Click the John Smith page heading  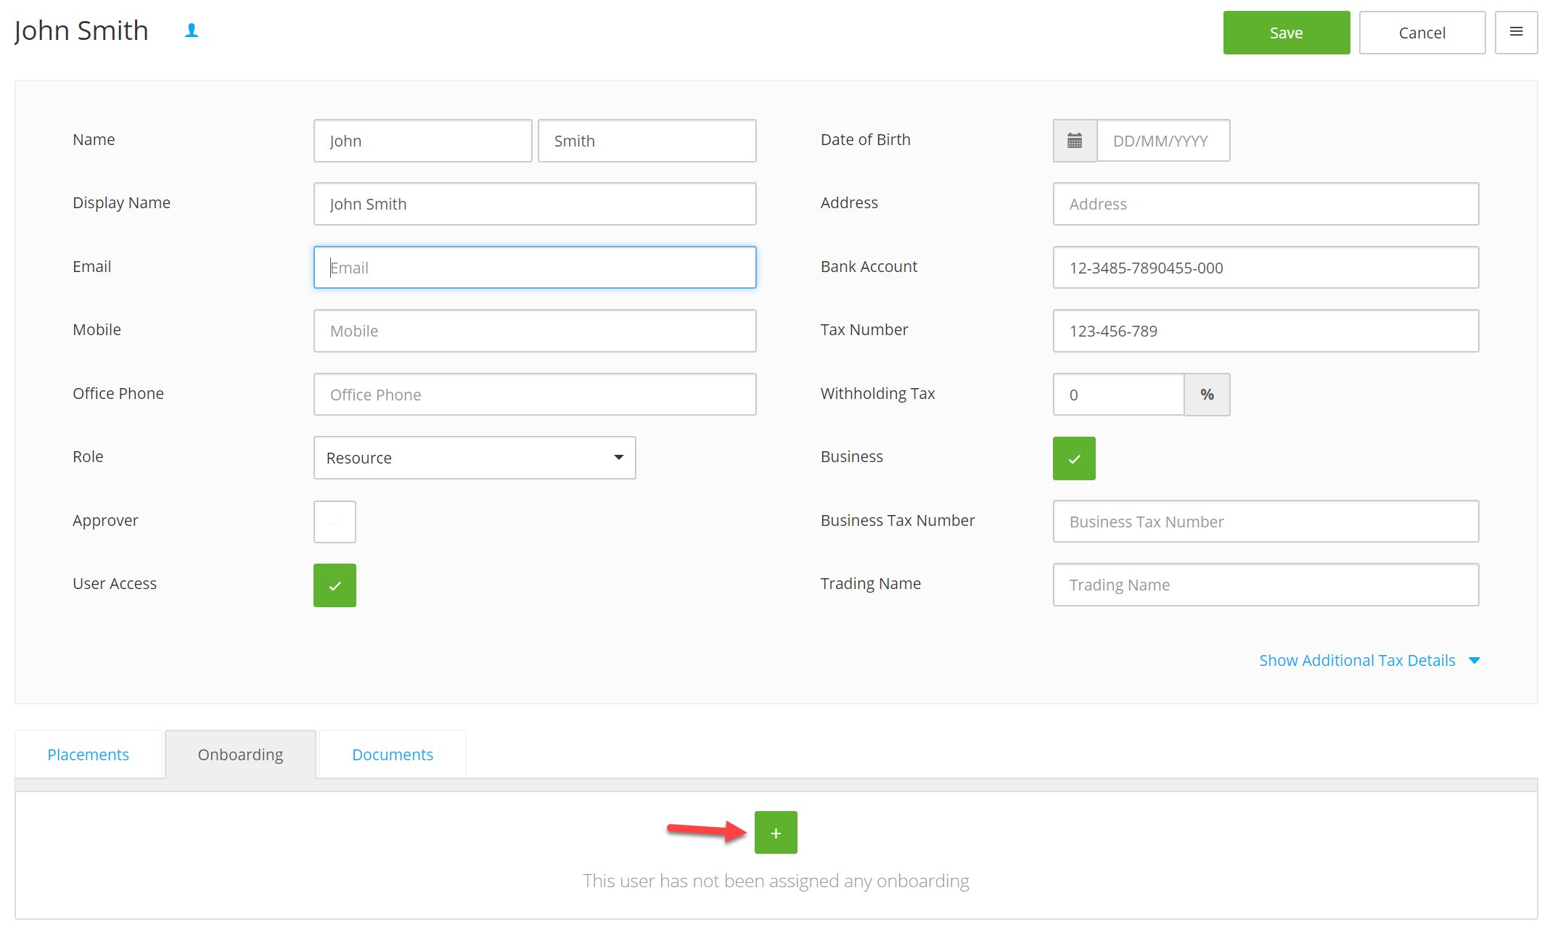(81, 30)
